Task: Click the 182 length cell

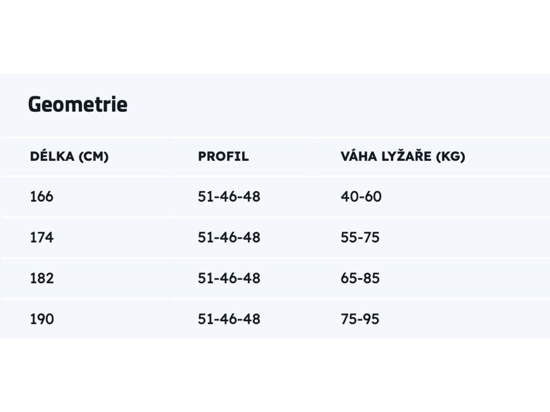Action: (x=42, y=278)
